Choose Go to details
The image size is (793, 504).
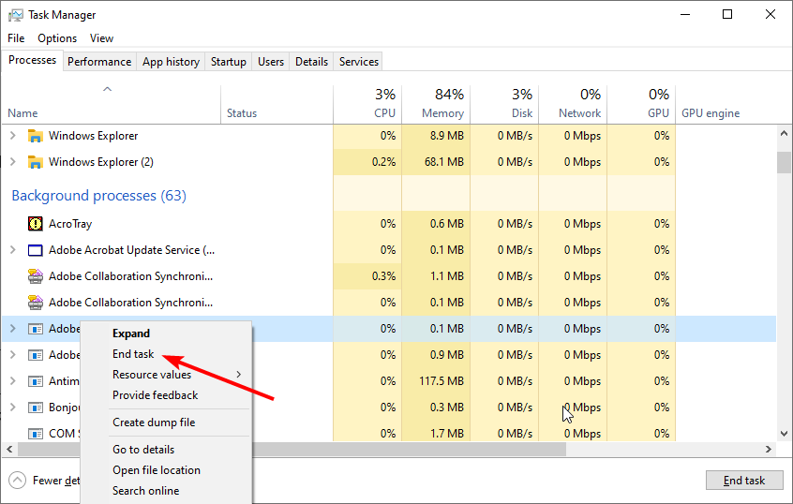coord(143,450)
